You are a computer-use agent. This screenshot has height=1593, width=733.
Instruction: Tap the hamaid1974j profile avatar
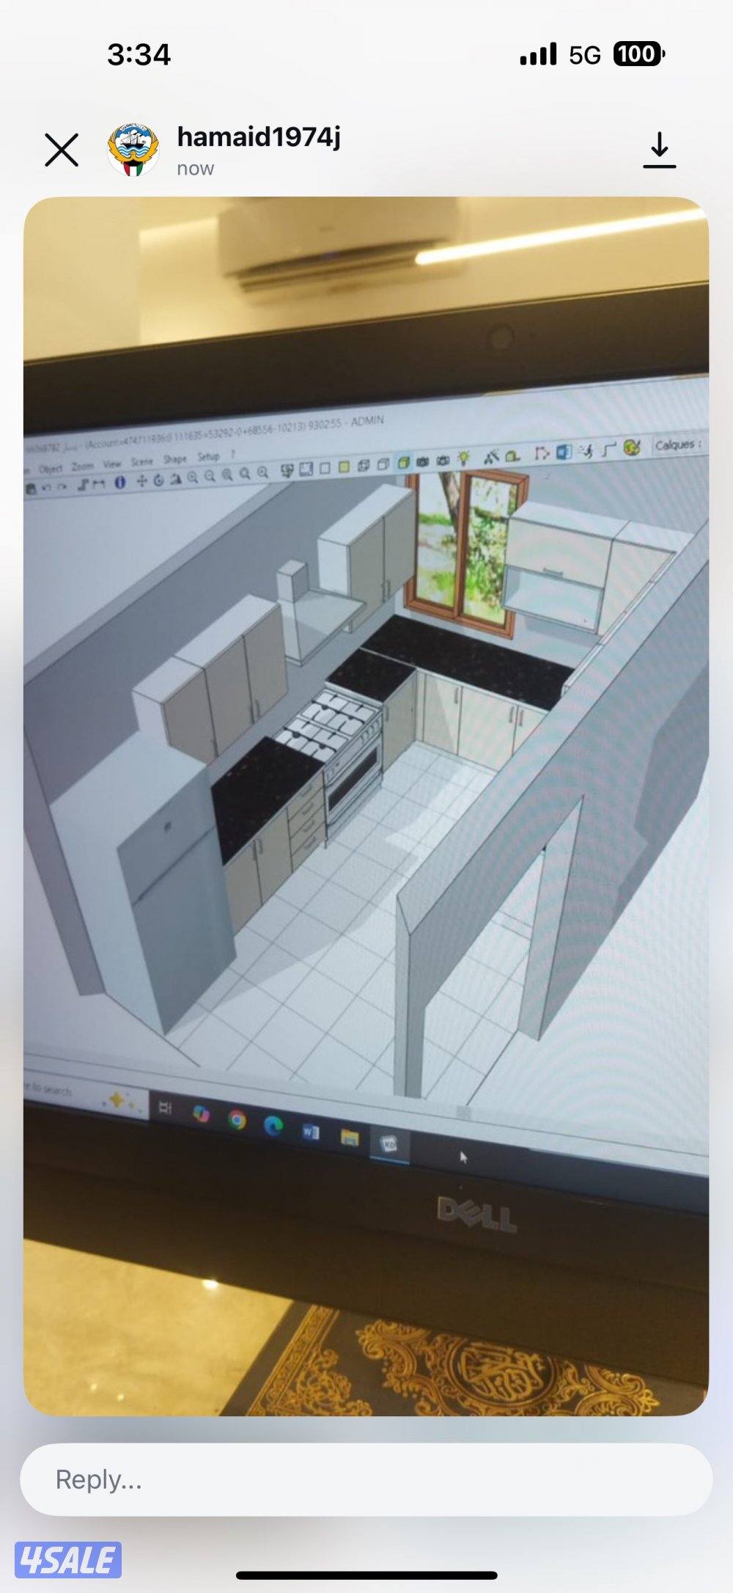click(133, 150)
